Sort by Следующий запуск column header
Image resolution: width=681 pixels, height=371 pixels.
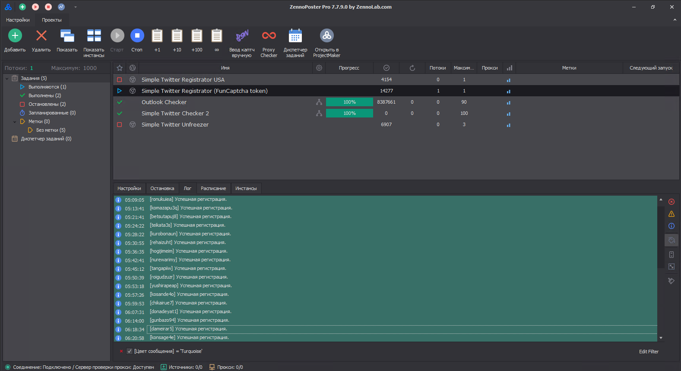tap(651, 68)
